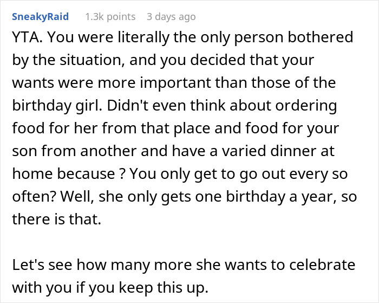Click the line starting 'son from another'
This screenshot has width=379, height=303.
tap(173, 151)
